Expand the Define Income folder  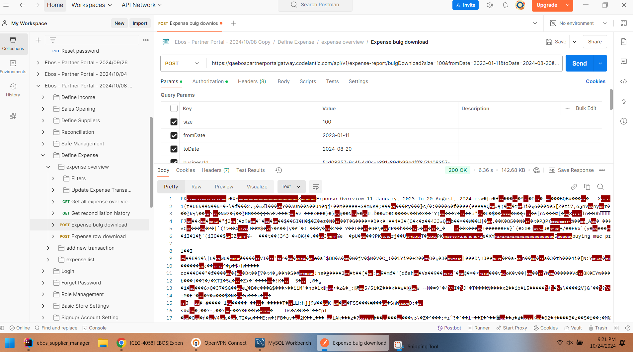(43, 97)
